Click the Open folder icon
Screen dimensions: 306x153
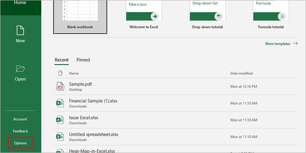[20, 69]
